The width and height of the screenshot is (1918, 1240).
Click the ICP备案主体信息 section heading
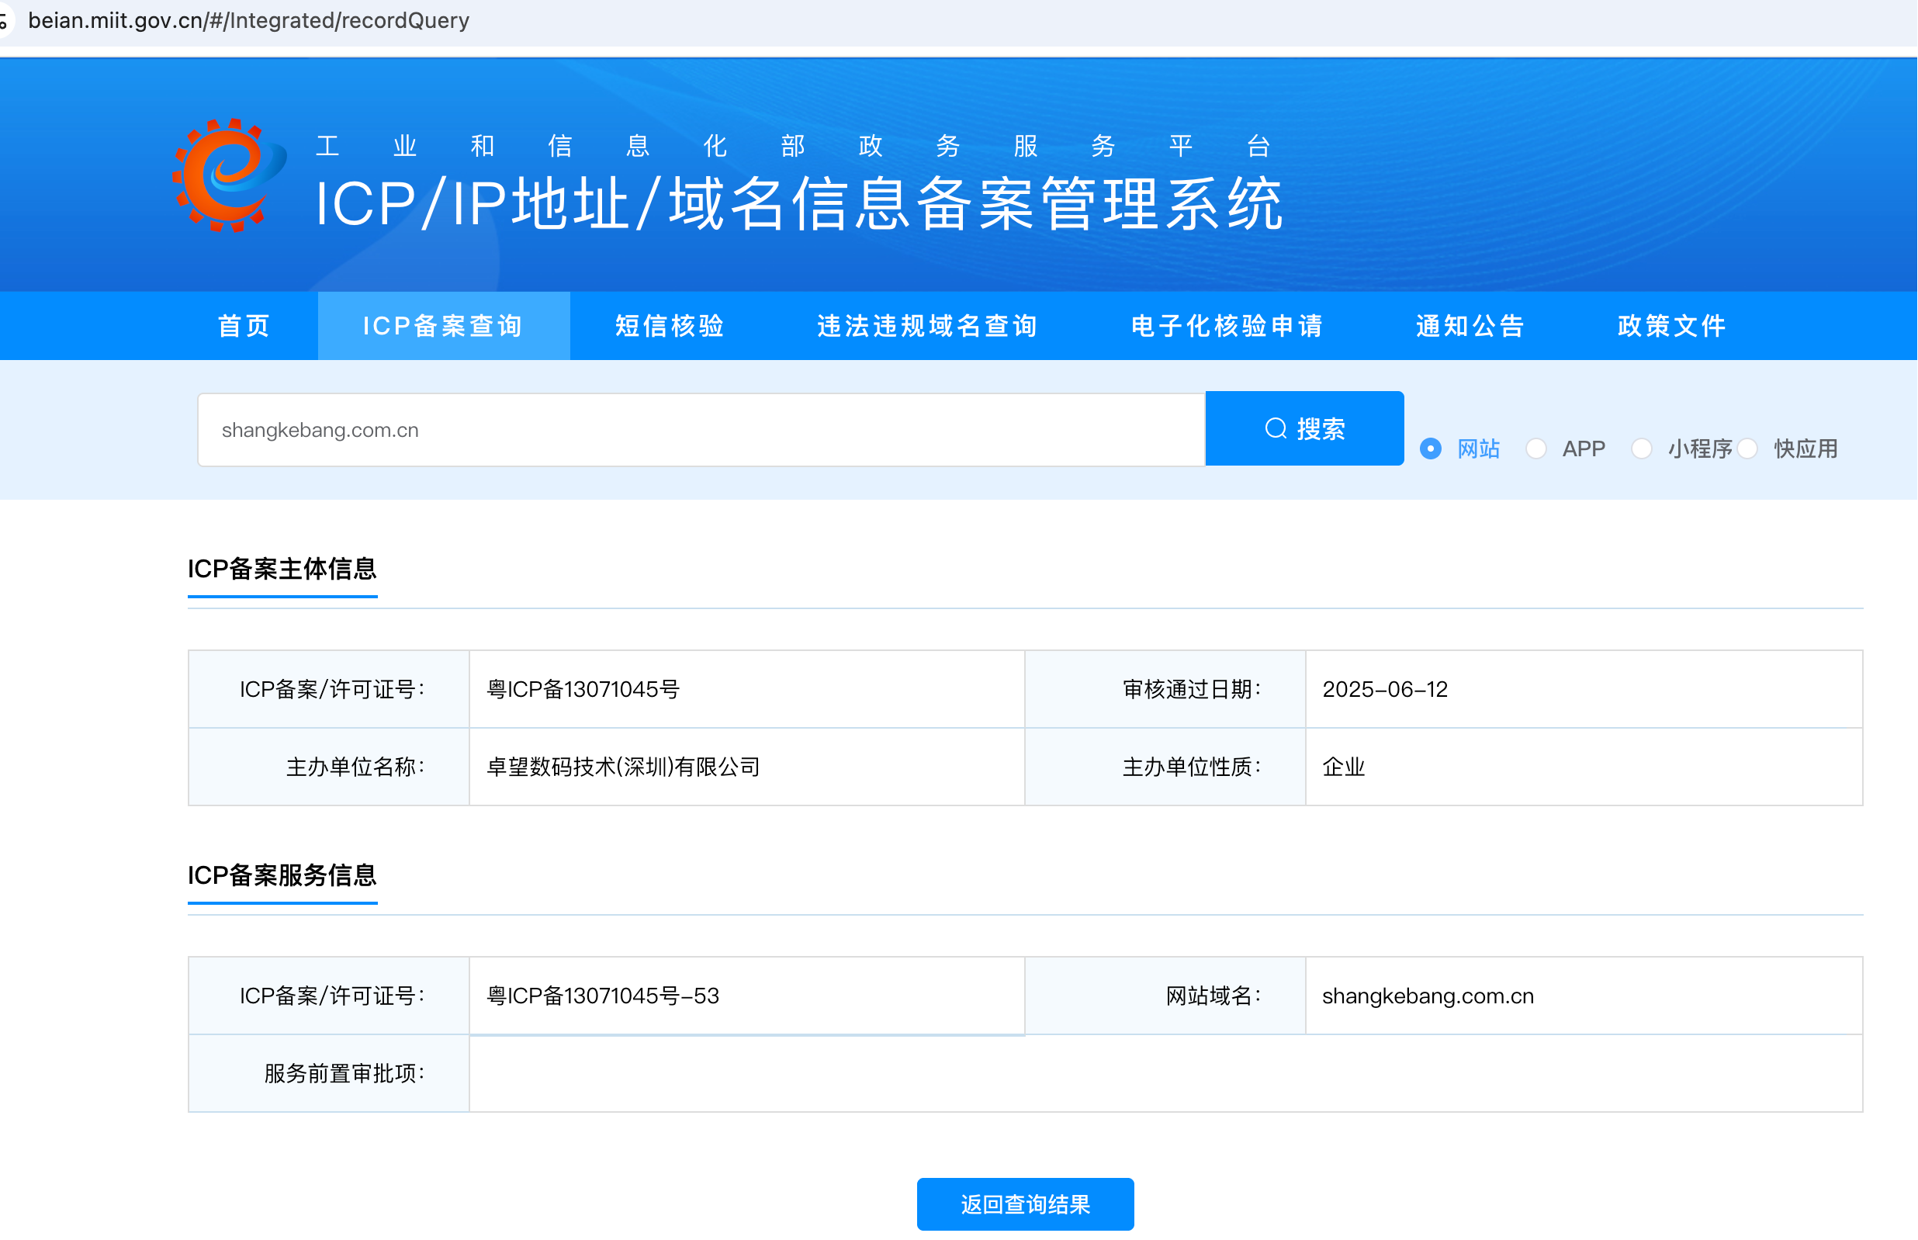coord(282,570)
